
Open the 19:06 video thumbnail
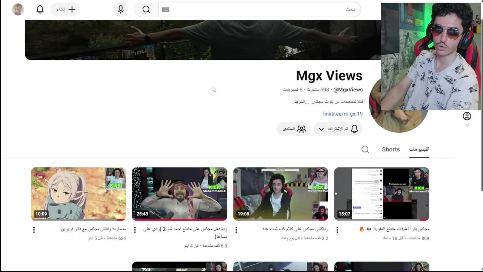281,194
